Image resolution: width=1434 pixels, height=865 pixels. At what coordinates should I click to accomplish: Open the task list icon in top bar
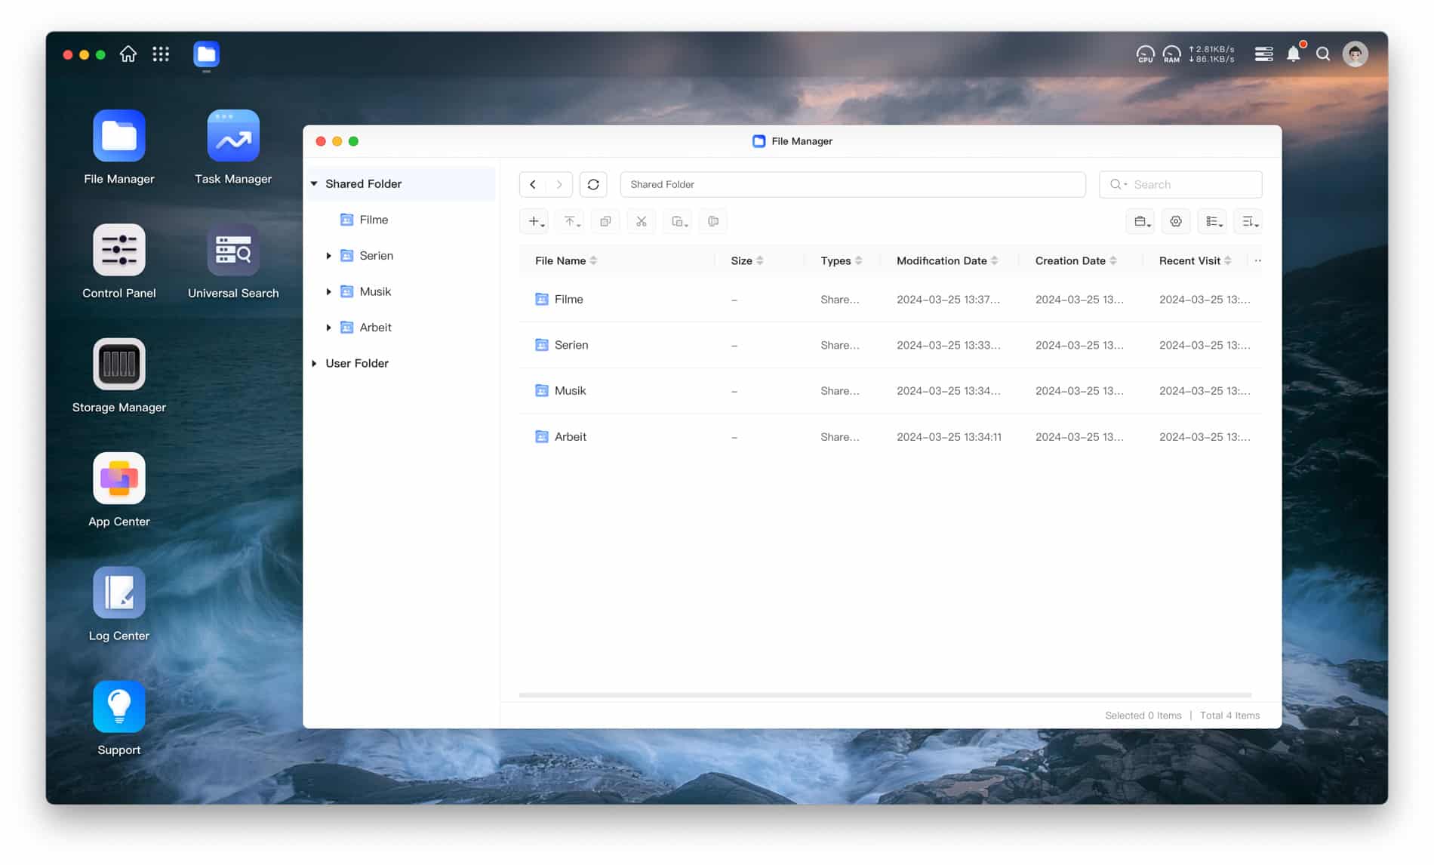coord(1263,54)
